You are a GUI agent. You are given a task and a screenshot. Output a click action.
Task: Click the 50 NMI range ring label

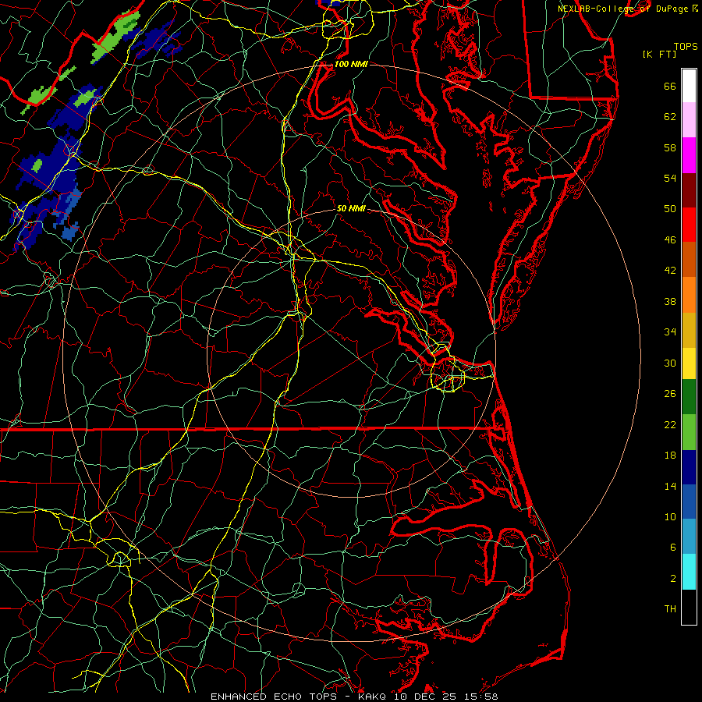pyautogui.click(x=351, y=208)
